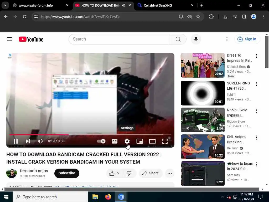
Task: Open more actions ellipsis below video
Action: (x=170, y=173)
